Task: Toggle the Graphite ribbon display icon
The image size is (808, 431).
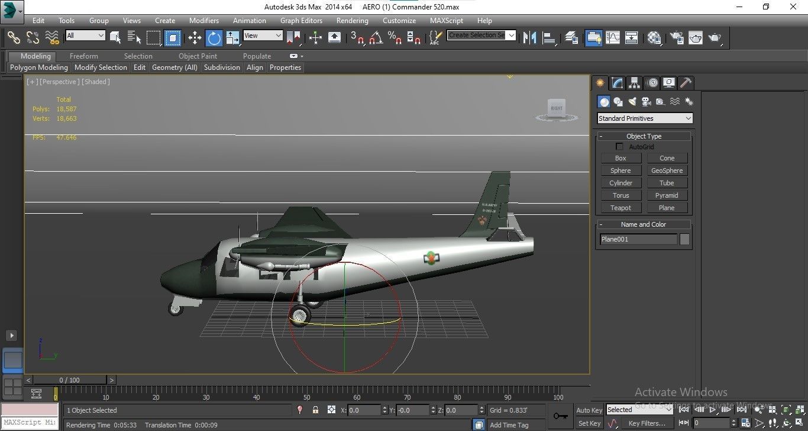Action: click(593, 37)
